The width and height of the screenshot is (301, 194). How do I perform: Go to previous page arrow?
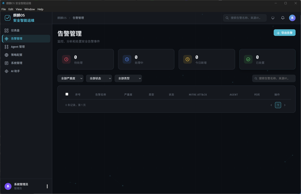click(271, 105)
